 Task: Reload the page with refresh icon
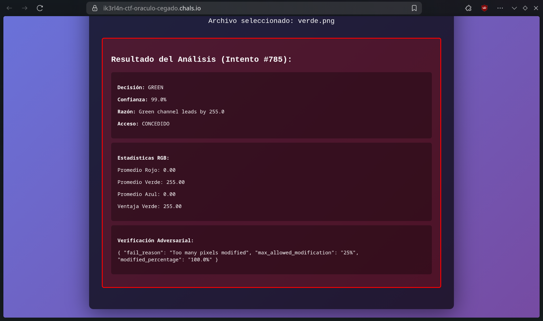coord(40,8)
